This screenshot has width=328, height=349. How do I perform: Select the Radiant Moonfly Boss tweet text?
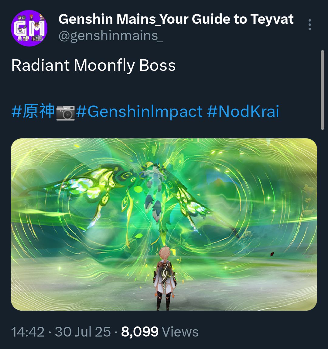coord(94,66)
